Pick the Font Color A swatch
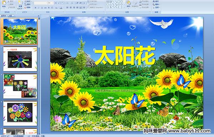The height and width of the screenshot is (137, 214). click(x=61, y=8)
